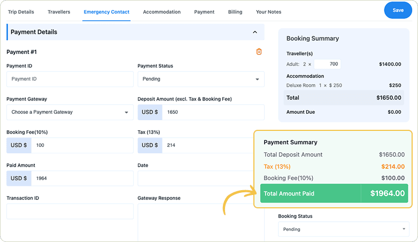Open the Accommodation tab
Viewport: 418px width, 242px height.
(x=162, y=12)
